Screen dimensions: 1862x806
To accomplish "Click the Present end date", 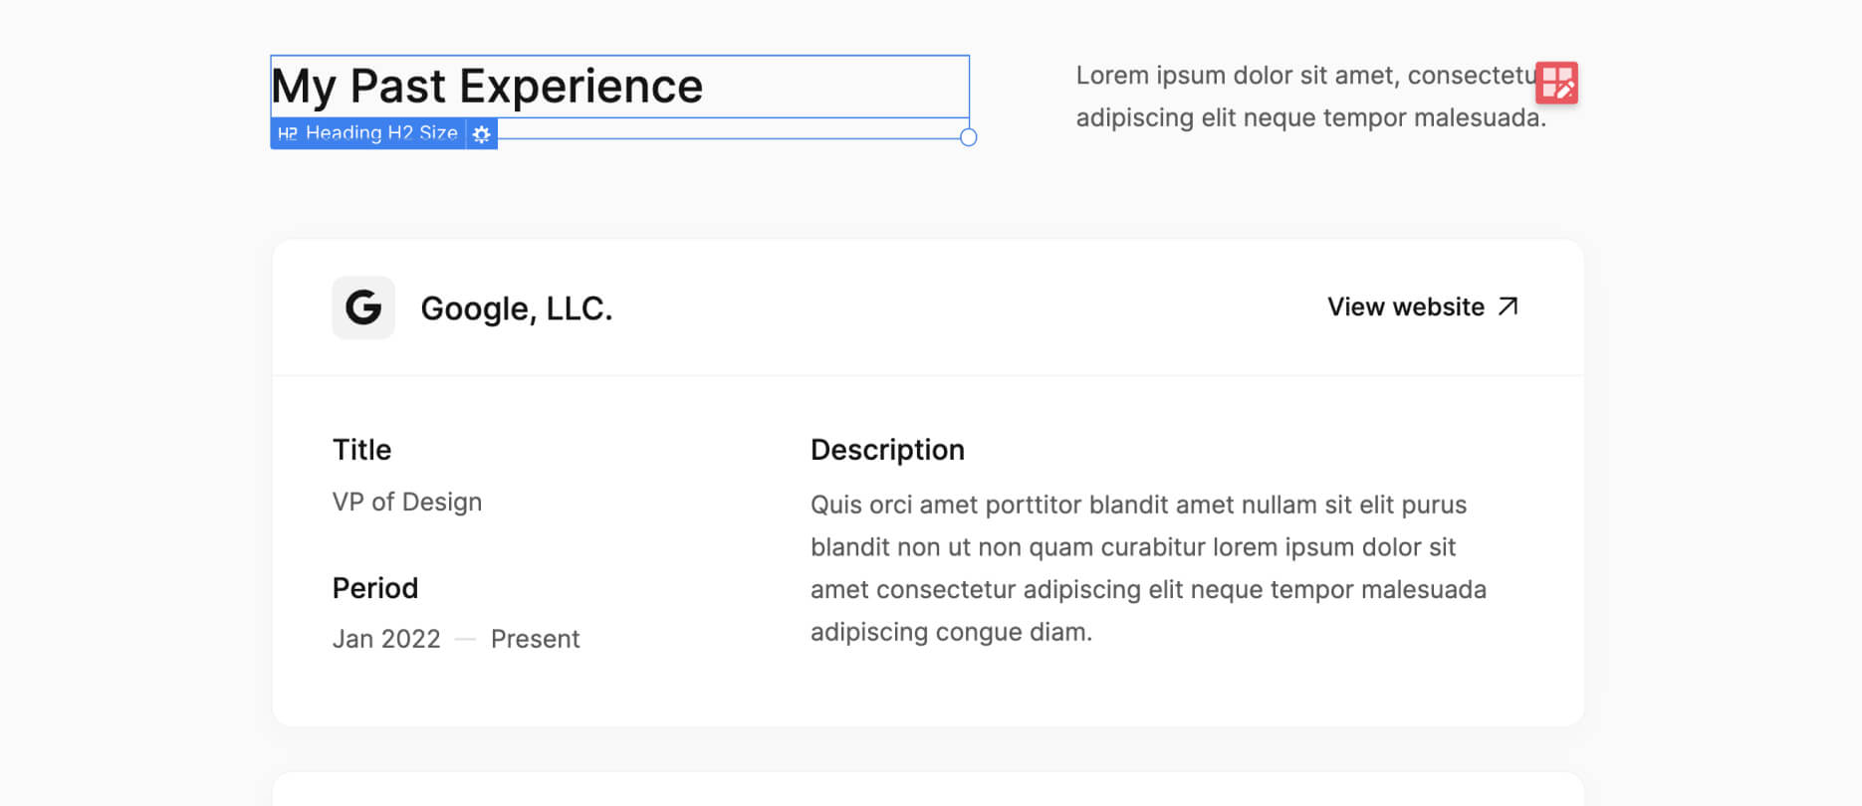I will (x=536, y=638).
